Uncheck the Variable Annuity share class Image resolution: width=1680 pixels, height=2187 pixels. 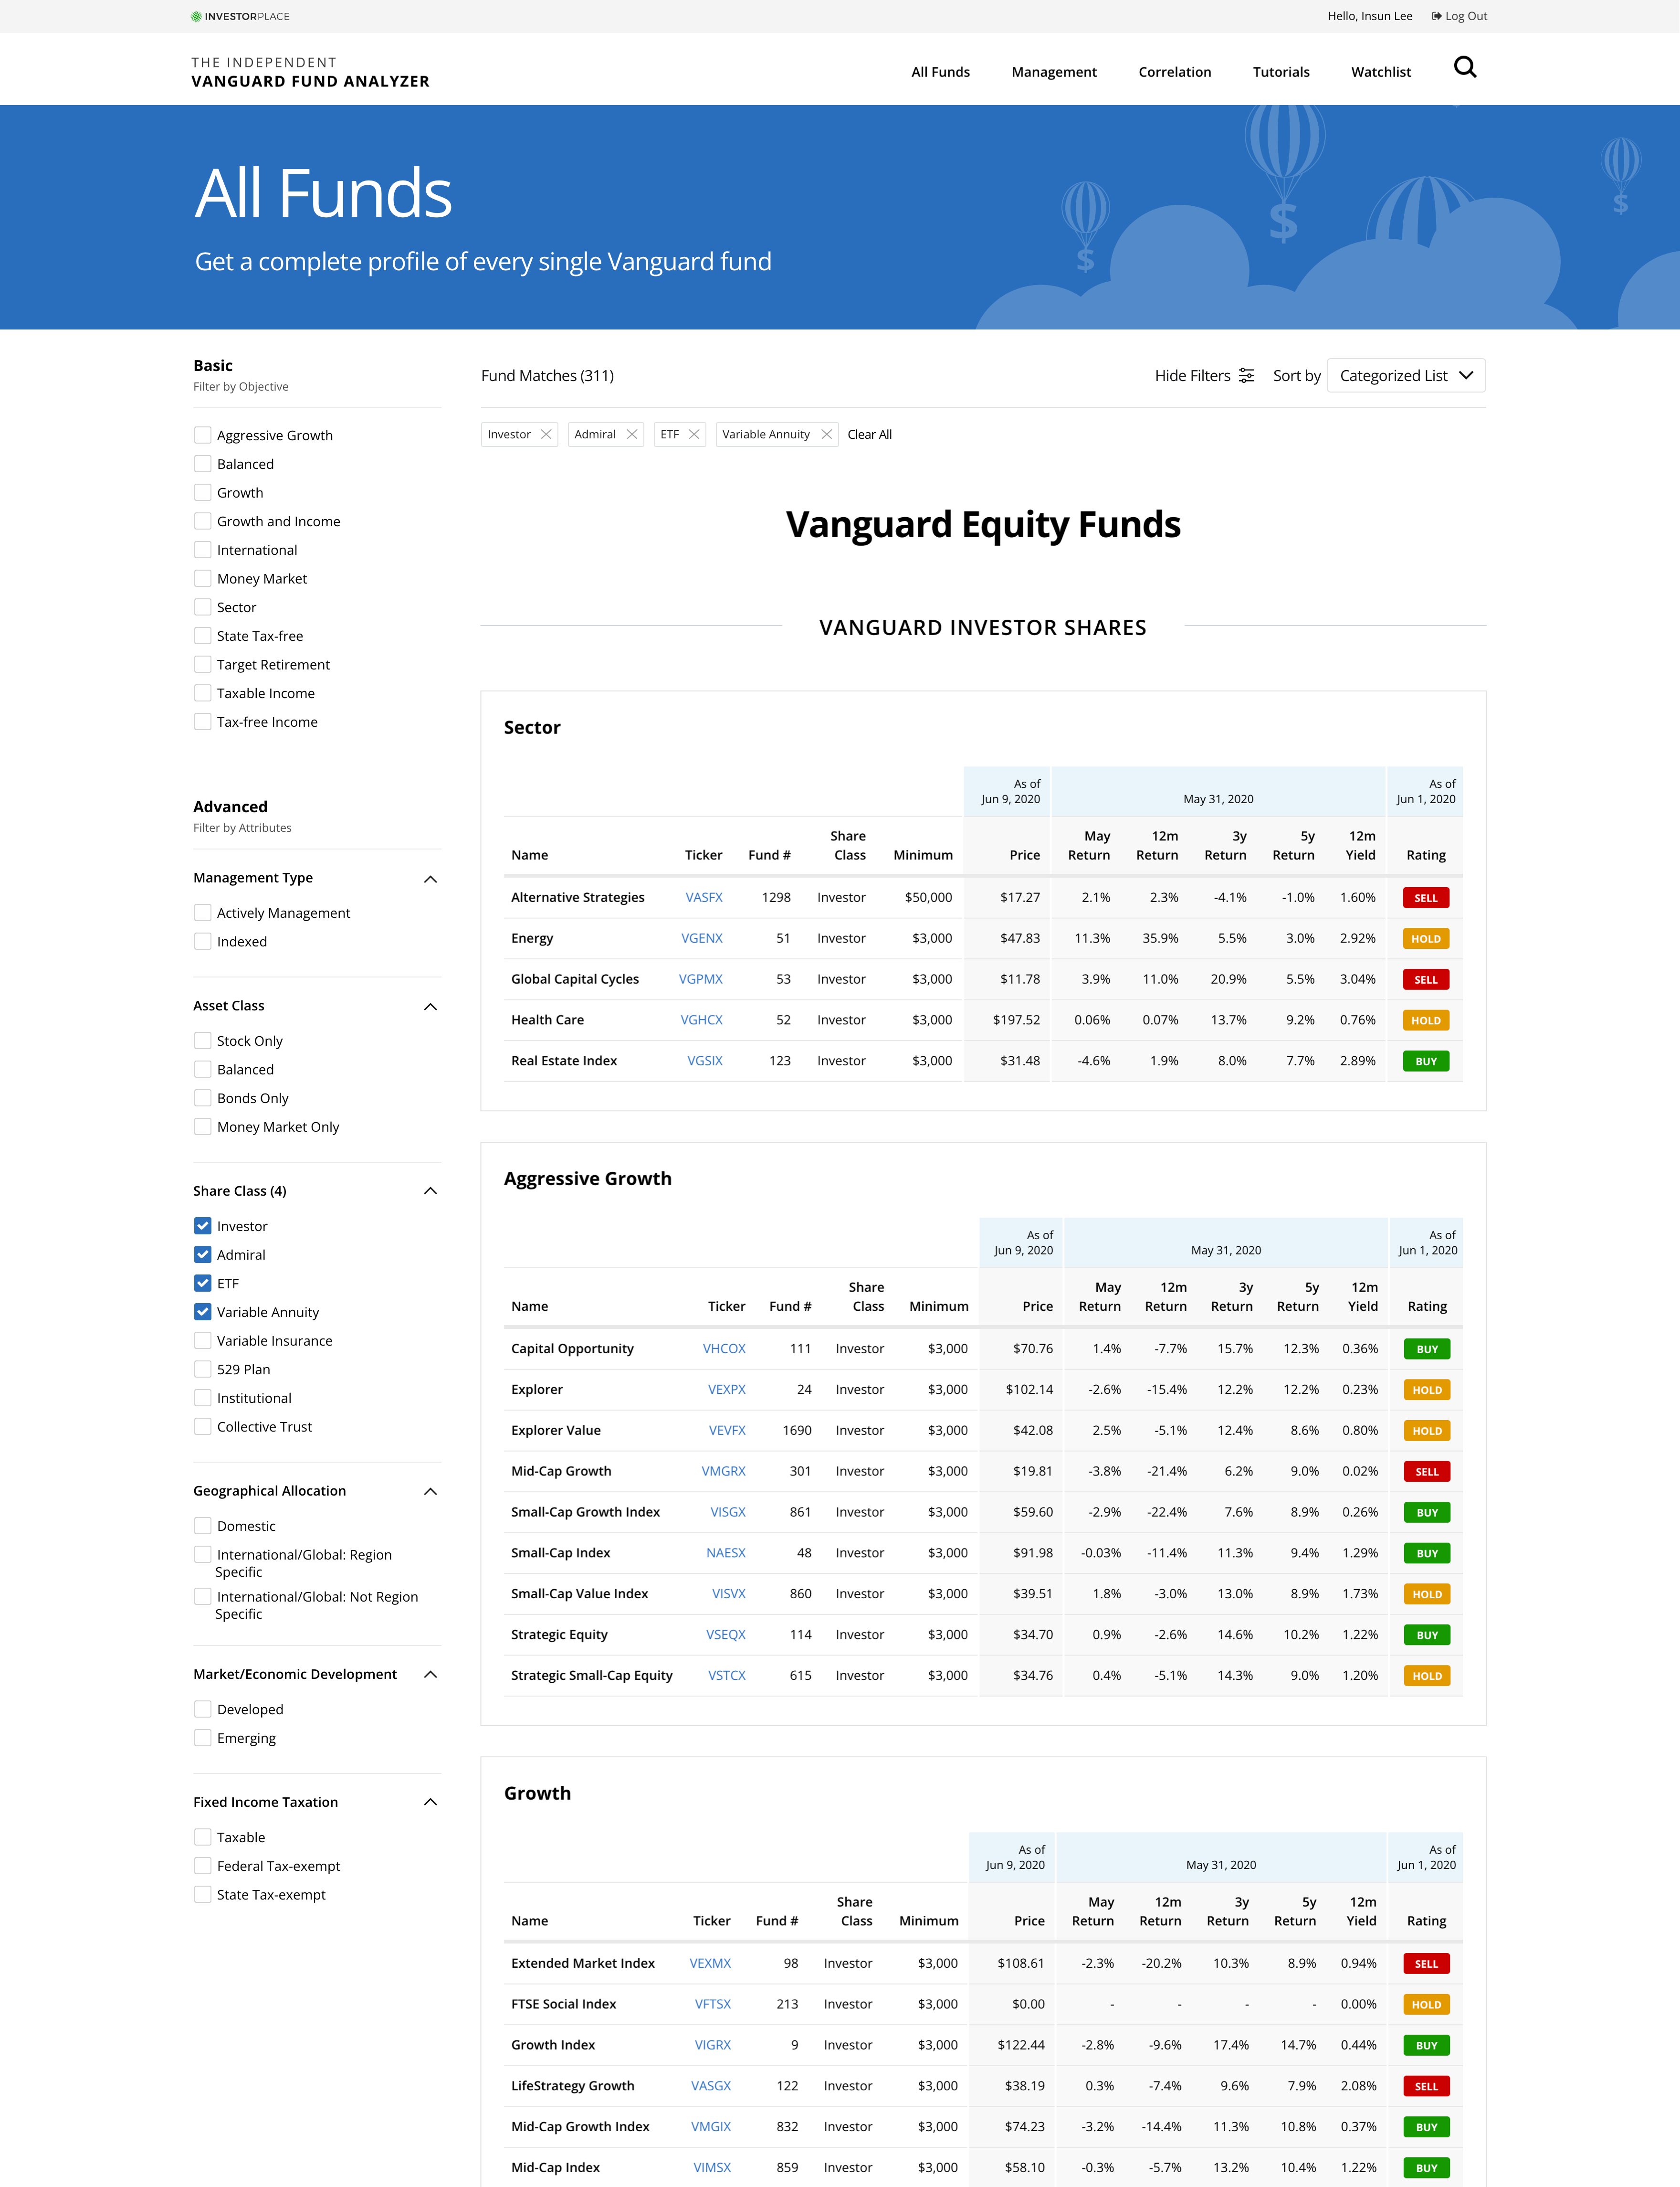(203, 1312)
